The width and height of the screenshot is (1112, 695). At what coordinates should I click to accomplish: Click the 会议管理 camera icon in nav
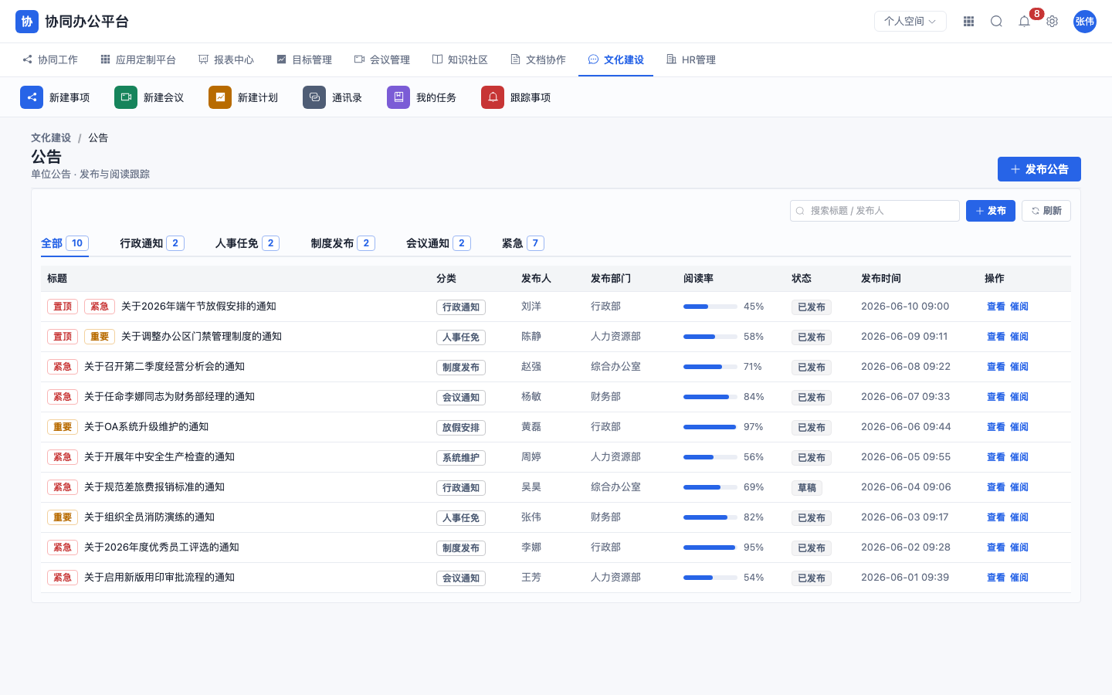[x=360, y=59]
